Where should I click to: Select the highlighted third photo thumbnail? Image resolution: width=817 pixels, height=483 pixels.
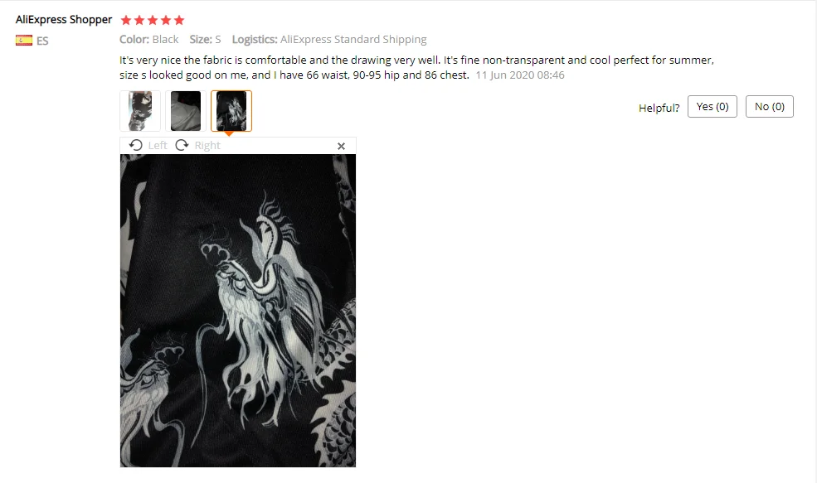[231, 111]
